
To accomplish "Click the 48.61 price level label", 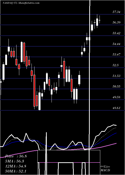I will tap(116, 108).
